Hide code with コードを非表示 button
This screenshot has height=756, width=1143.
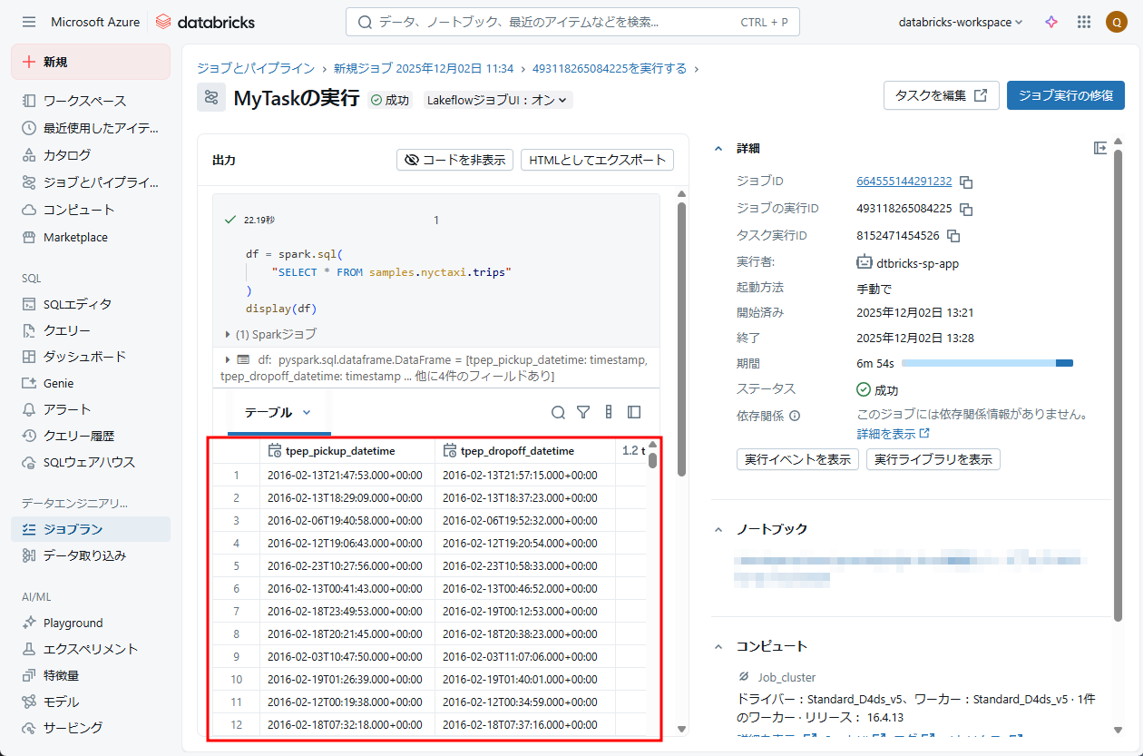point(455,160)
